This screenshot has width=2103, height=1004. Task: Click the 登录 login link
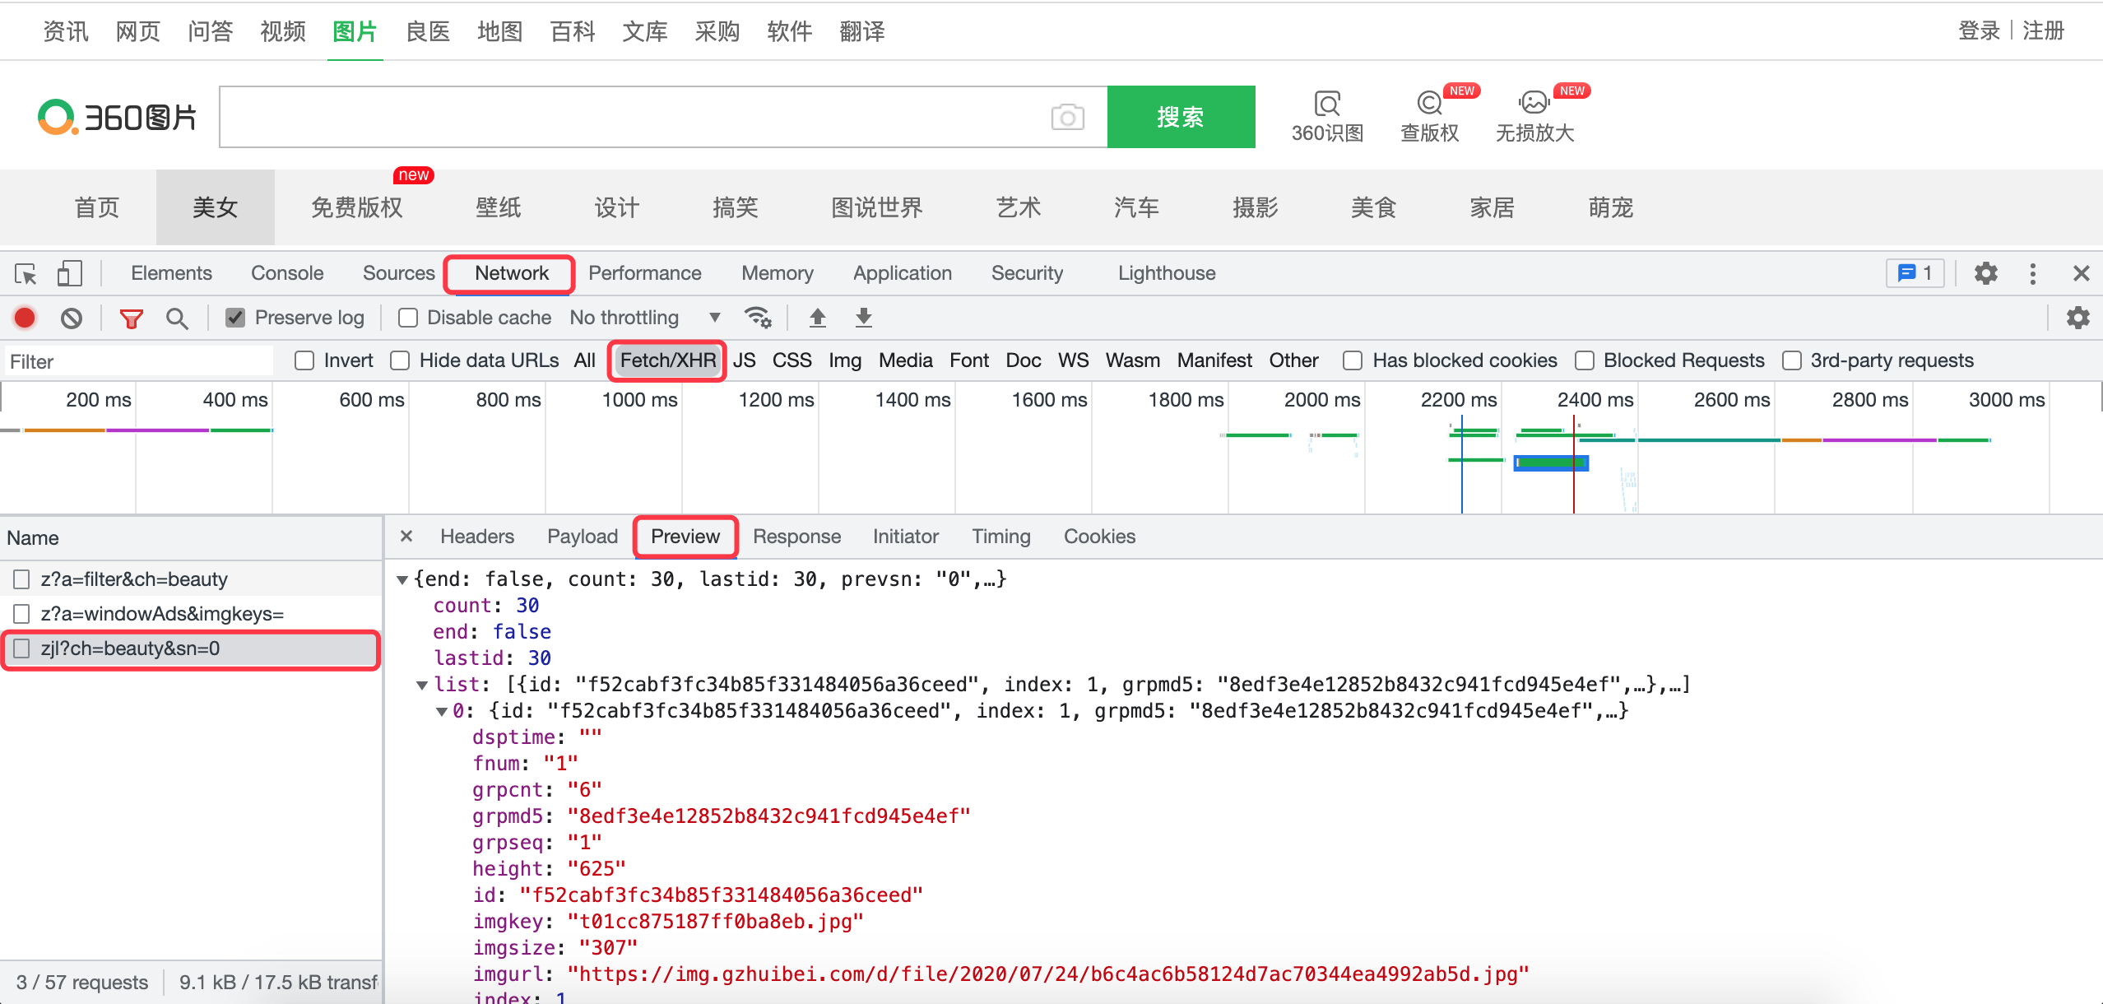[1979, 31]
